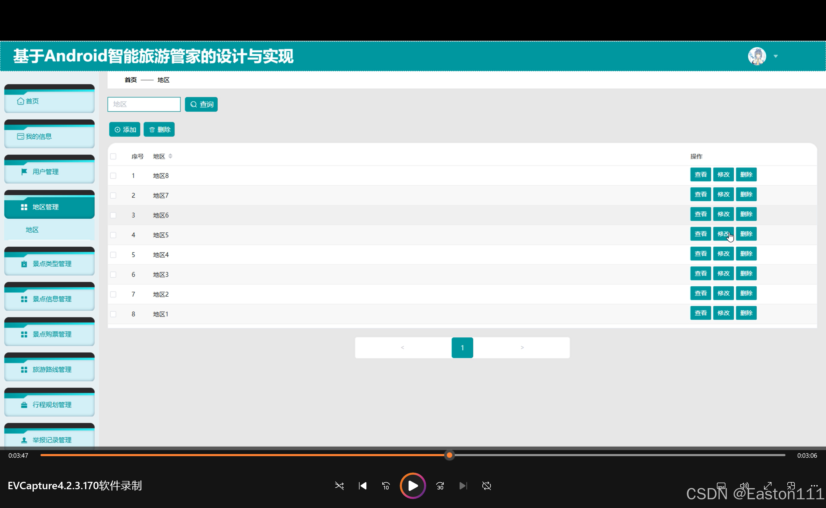Open volume control icon

click(x=744, y=486)
